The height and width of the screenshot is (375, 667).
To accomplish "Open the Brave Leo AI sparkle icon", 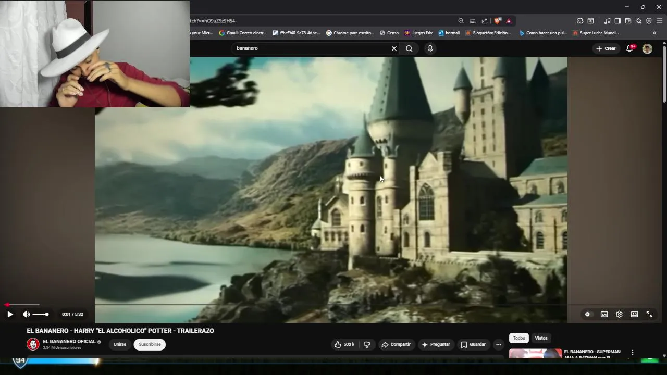I will tap(638, 21).
